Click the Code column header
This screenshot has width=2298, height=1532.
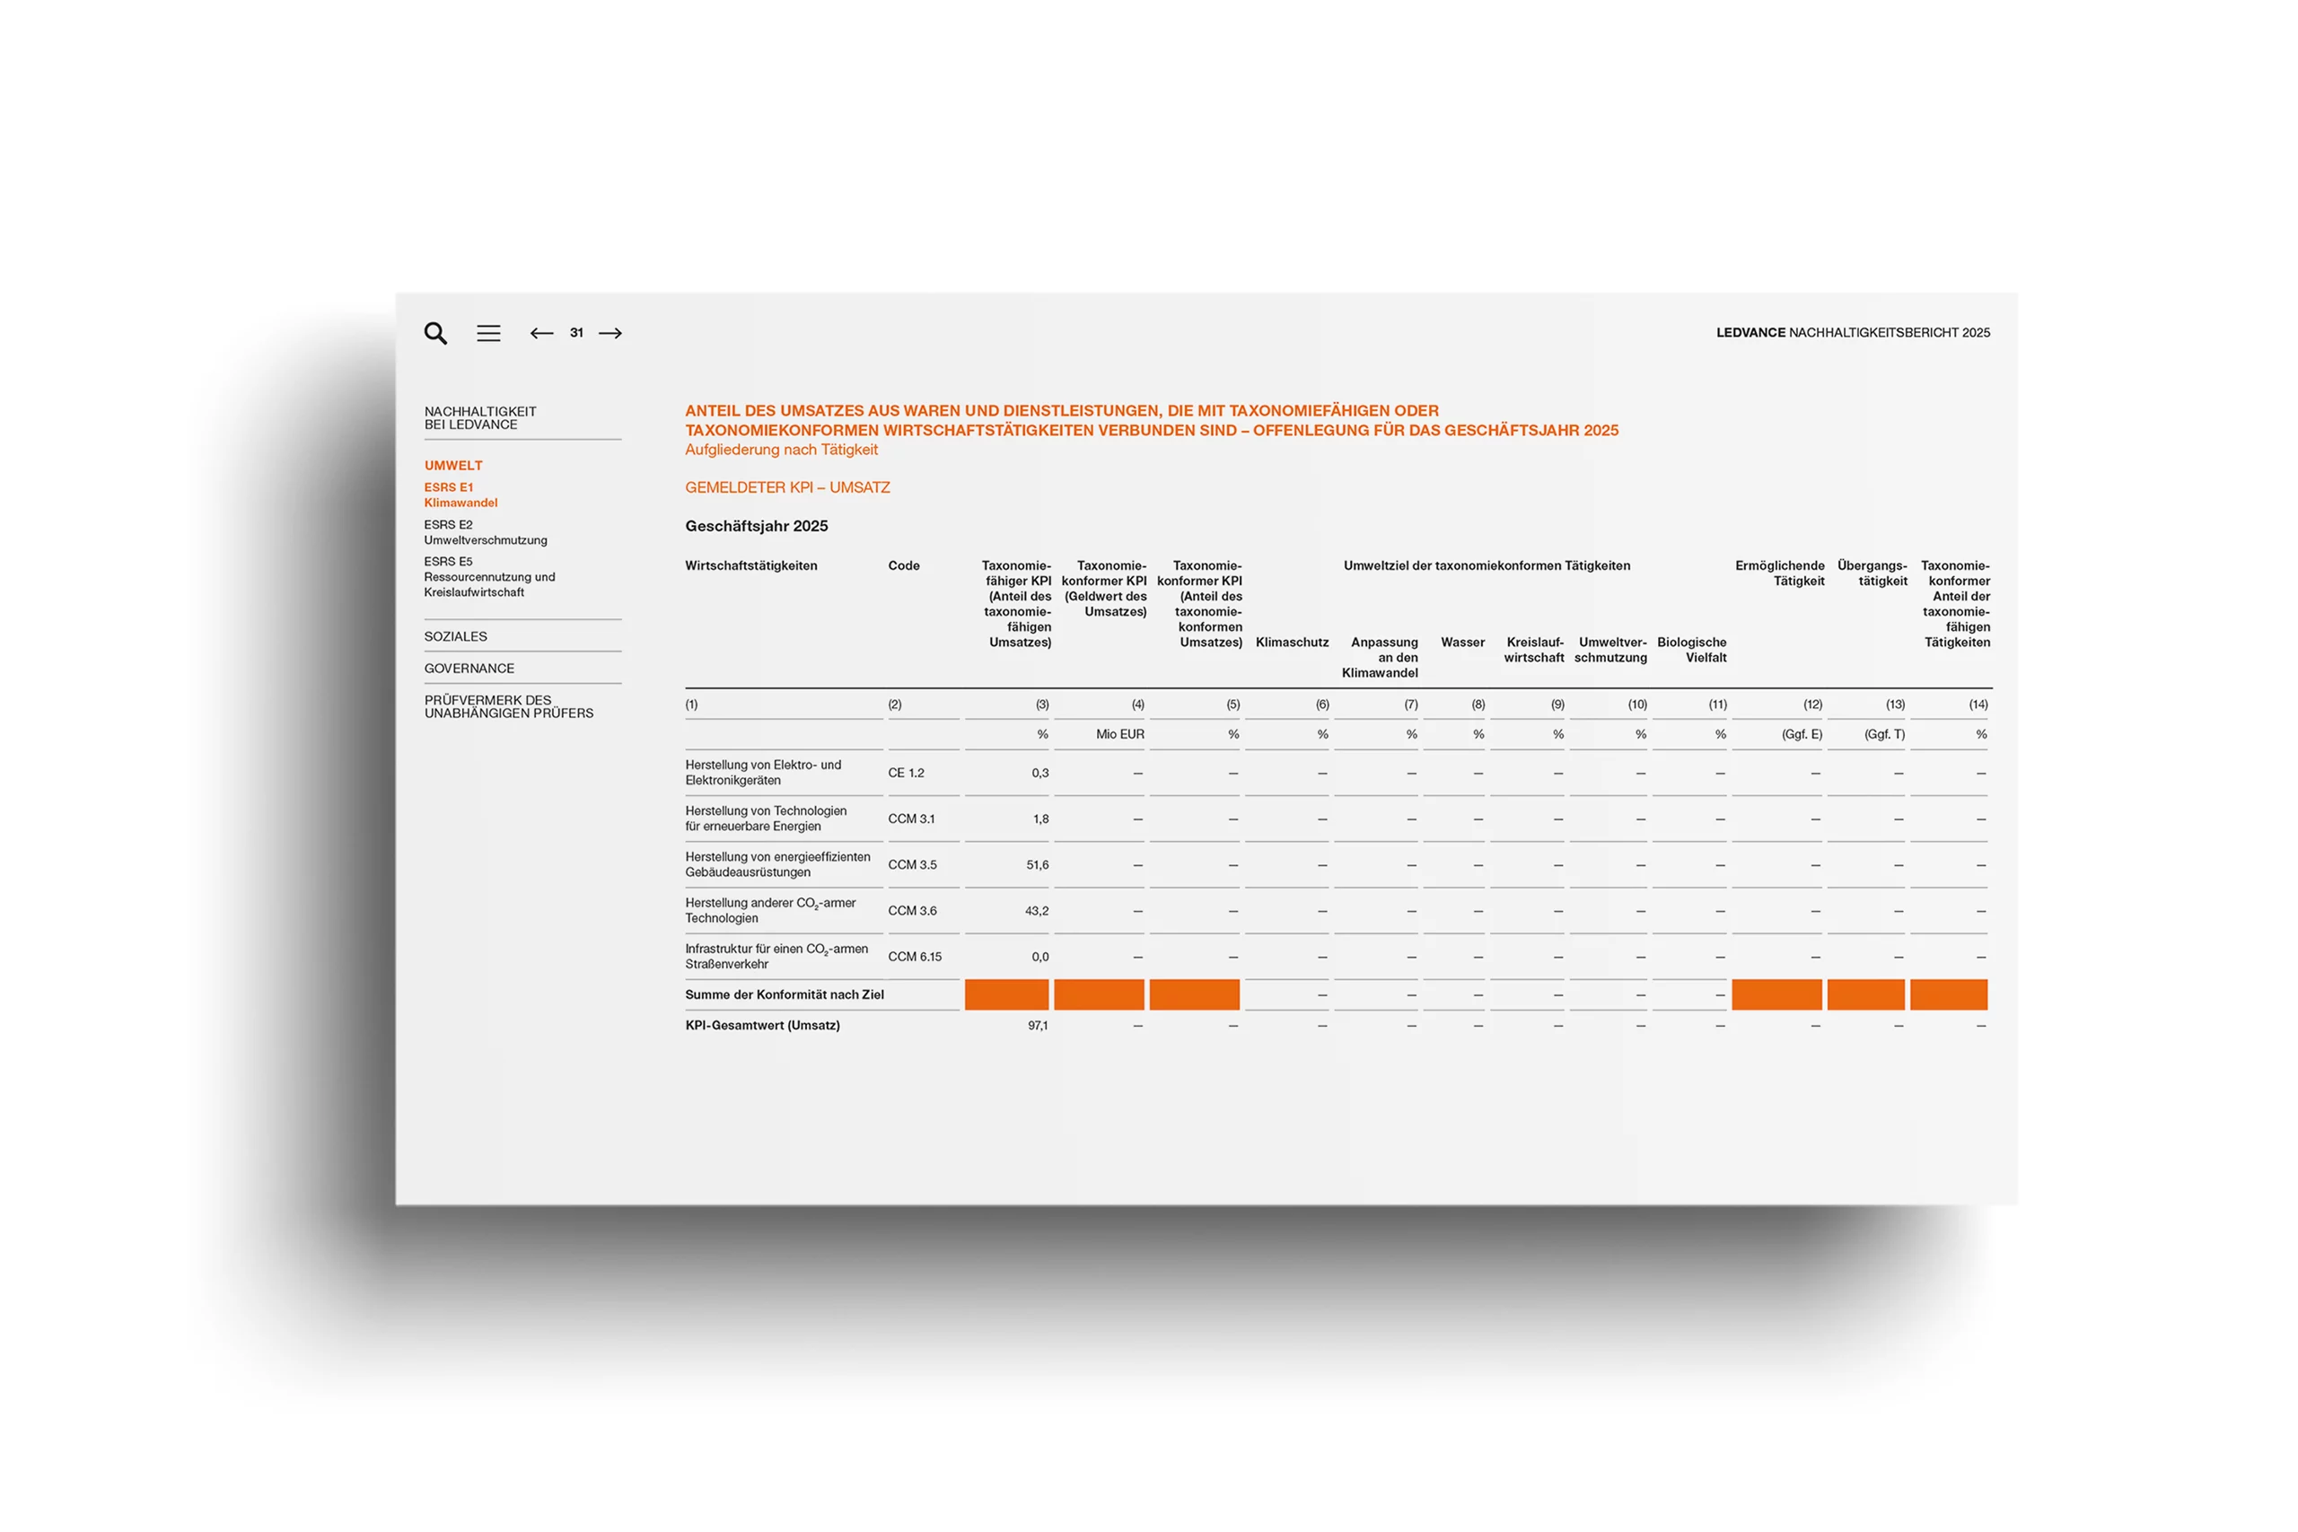[904, 565]
